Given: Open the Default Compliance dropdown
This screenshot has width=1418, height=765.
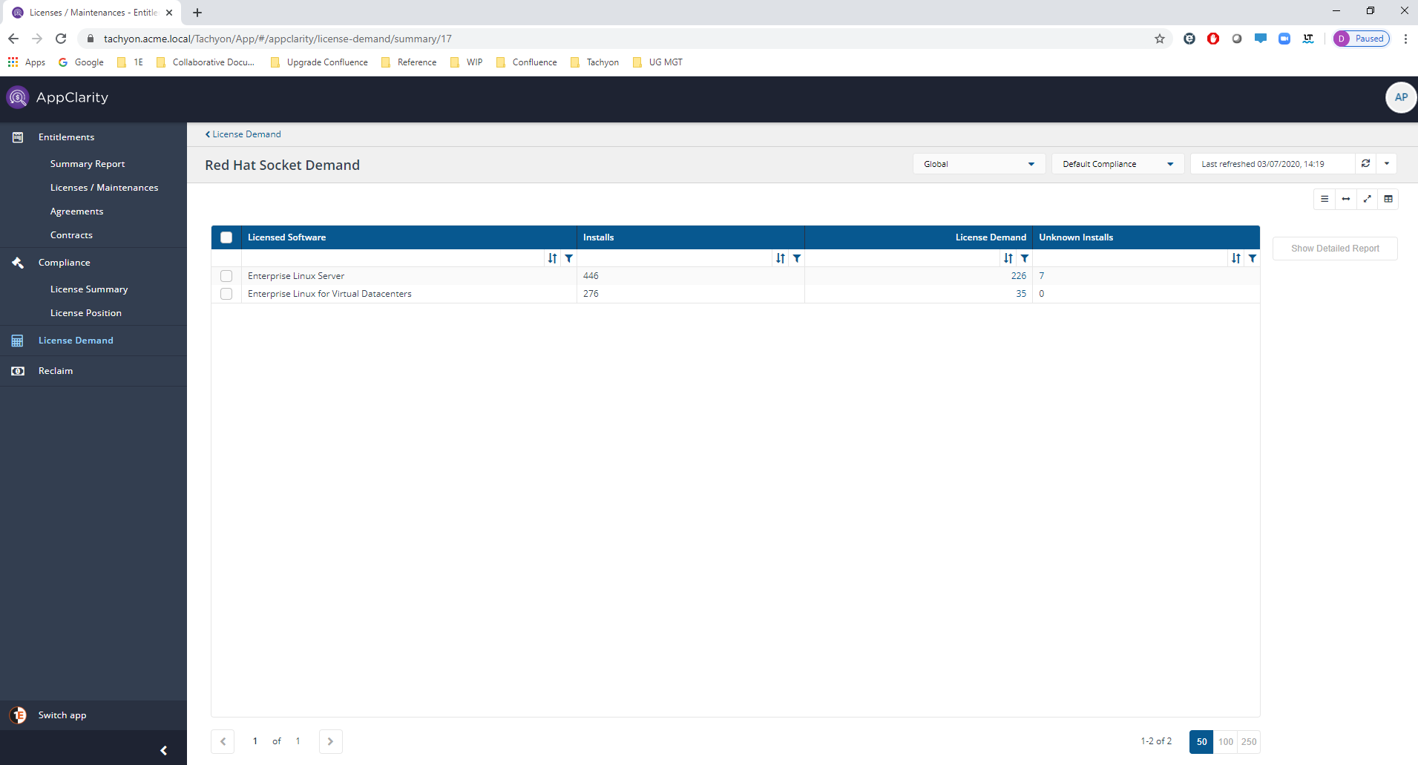Looking at the screenshot, I should click(1117, 164).
